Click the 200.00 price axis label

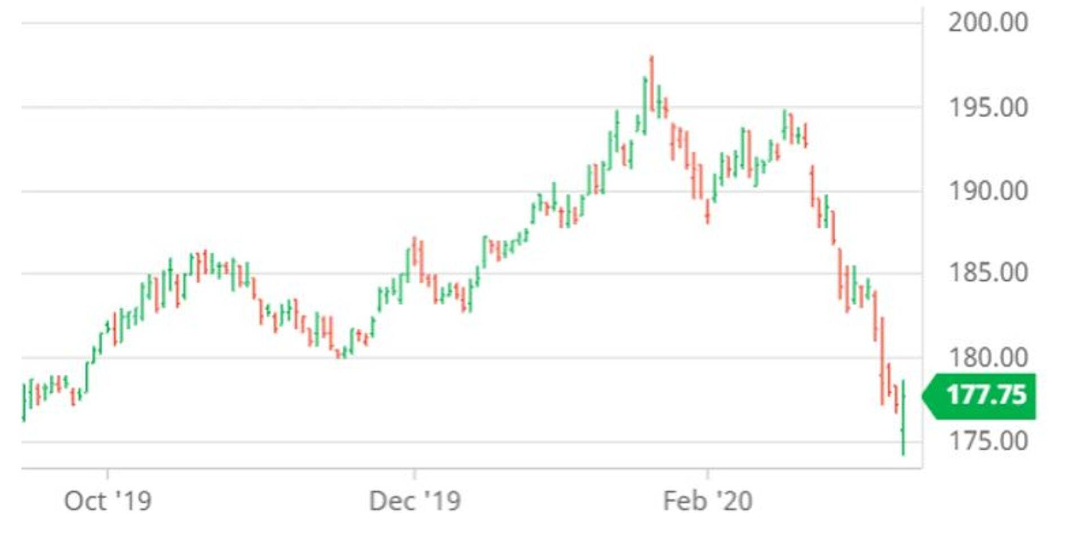(x=988, y=23)
